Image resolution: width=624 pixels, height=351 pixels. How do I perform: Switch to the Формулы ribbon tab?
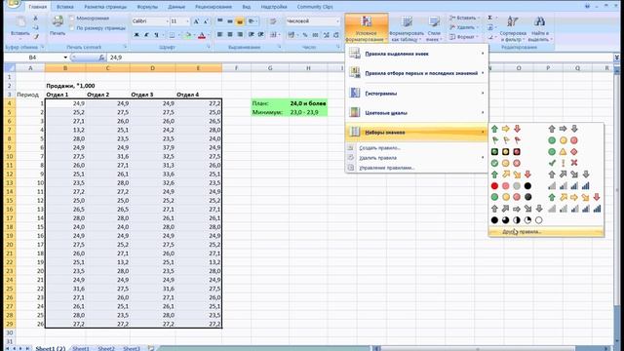click(147, 7)
